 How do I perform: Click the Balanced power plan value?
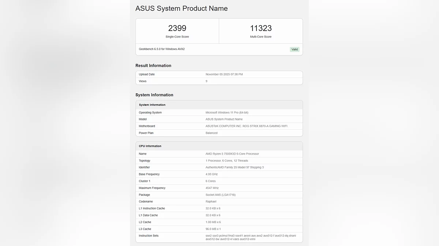tap(211, 133)
